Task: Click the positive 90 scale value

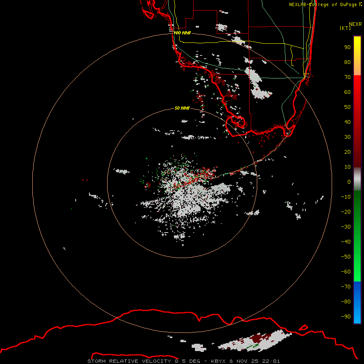Action: (347, 47)
